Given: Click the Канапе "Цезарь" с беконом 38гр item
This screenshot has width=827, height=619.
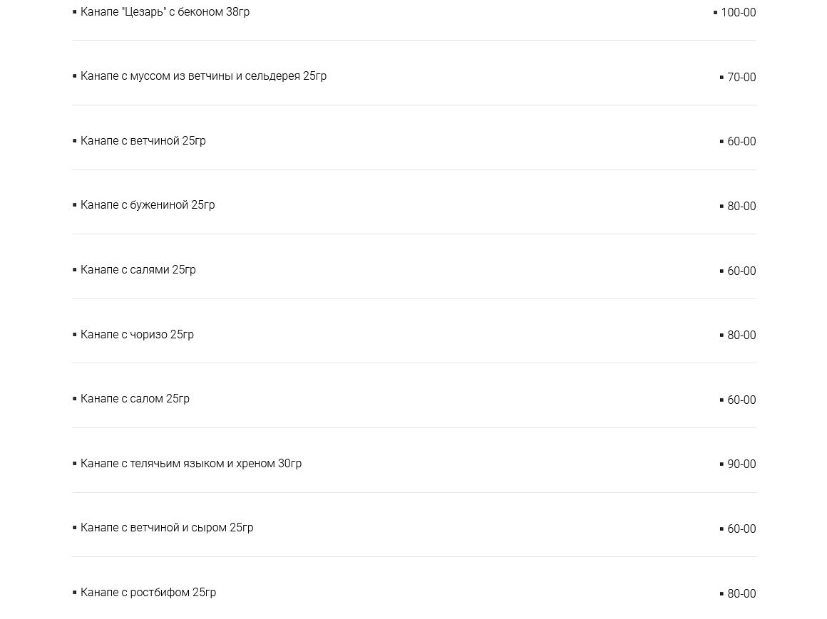Looking at the screenshot, I should click(165, 12).
